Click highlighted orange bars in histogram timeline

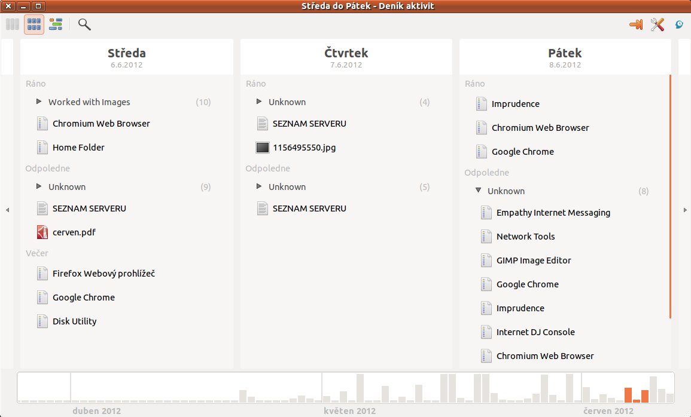(x=637, y=395)
